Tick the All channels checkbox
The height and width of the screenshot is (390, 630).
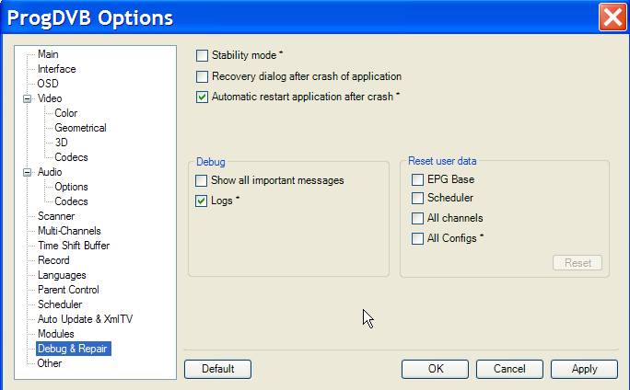[417, 218]
